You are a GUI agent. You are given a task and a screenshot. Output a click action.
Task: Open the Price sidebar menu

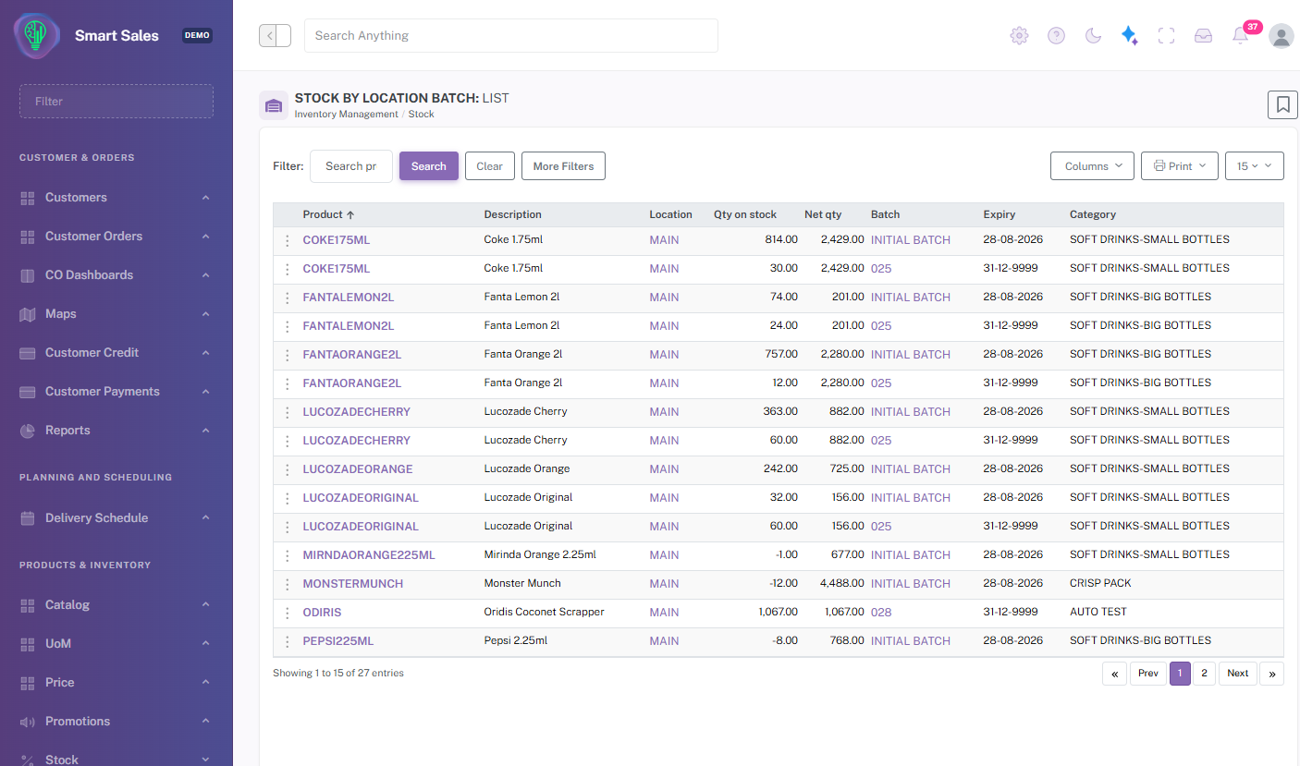click(117, 683)
